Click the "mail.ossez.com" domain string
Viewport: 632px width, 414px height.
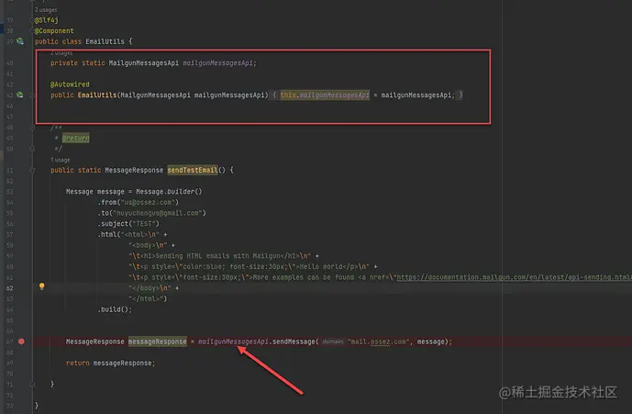point(379,341)
